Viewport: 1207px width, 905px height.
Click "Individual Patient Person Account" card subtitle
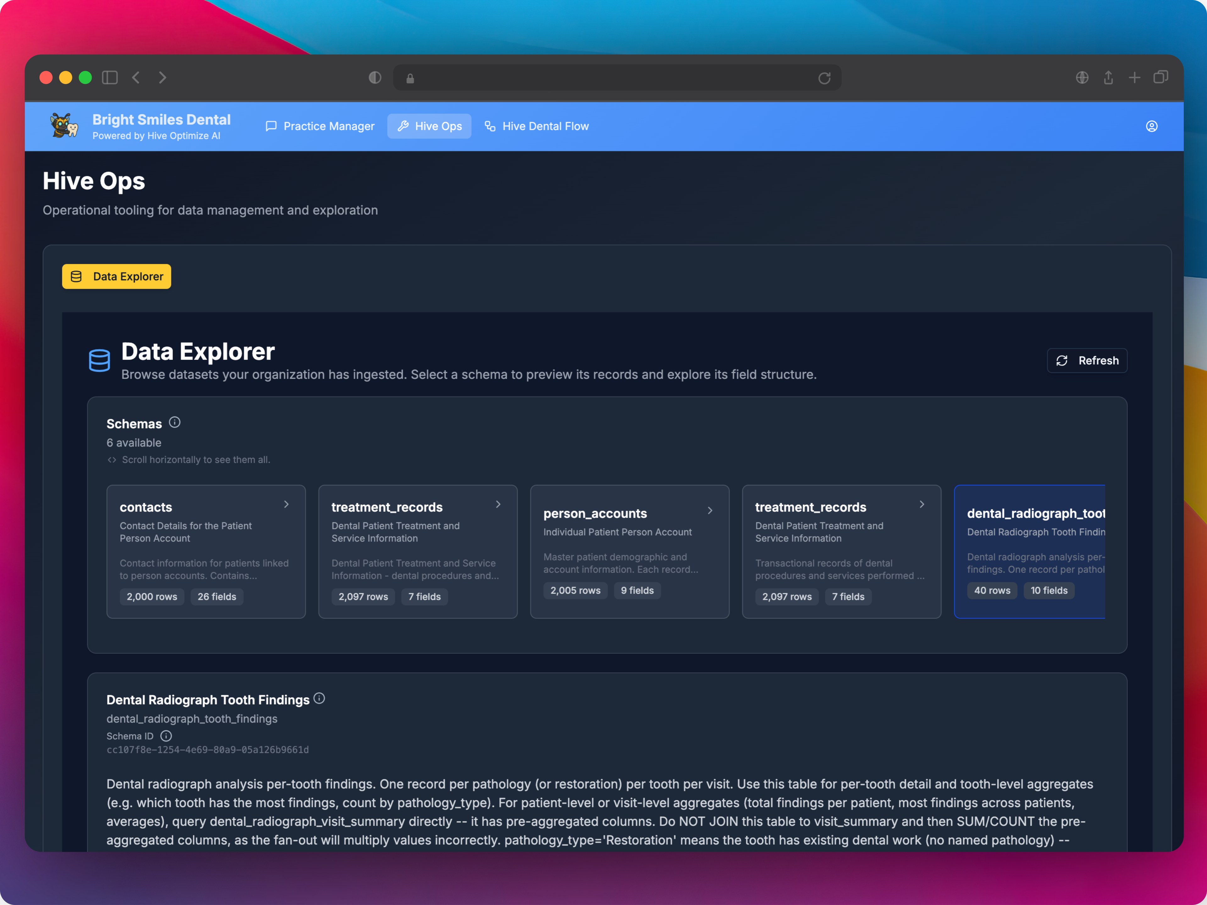617,532
